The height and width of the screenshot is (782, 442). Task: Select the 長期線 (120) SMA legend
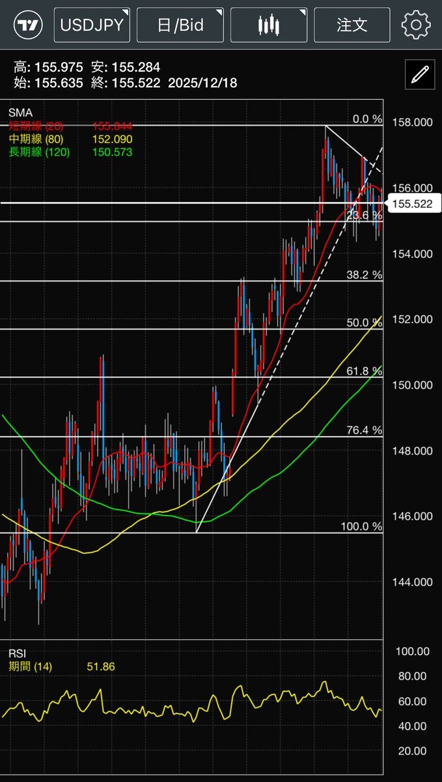pos(38,152)
